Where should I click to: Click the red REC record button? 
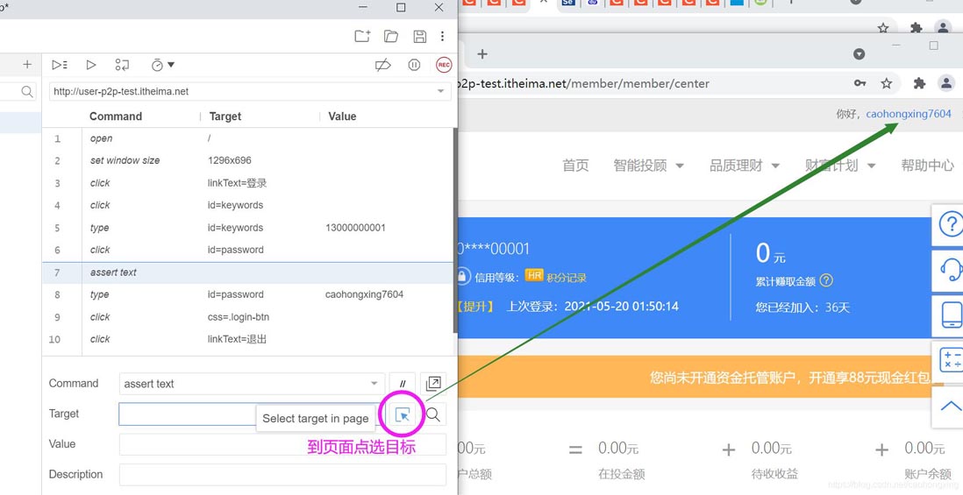point(444,65)
